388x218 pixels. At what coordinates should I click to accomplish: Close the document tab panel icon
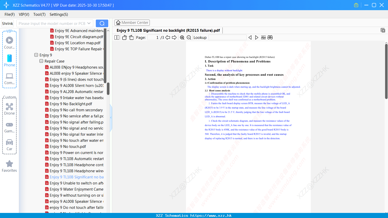click(383, 30)
